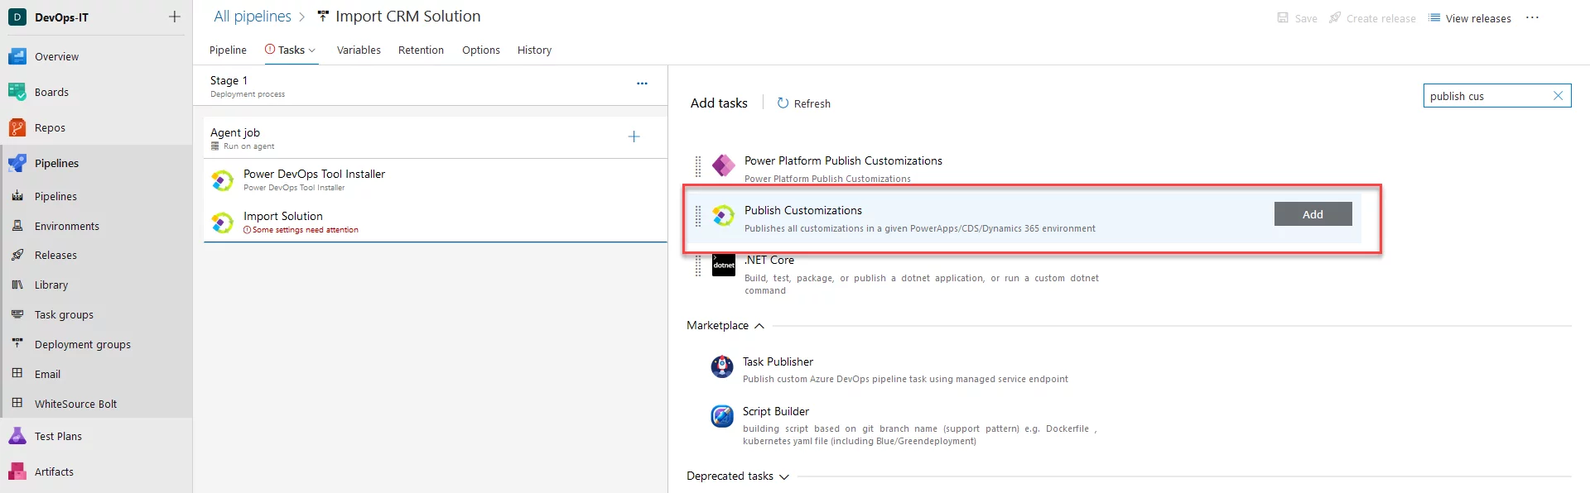Click the Refresh tasks button
The height and width of the screenshot is (493, 1590).
pyautogui.click(x=803, y=103)
